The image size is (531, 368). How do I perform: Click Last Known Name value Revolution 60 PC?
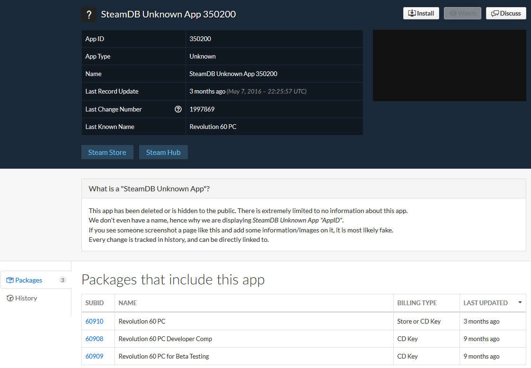213,127
